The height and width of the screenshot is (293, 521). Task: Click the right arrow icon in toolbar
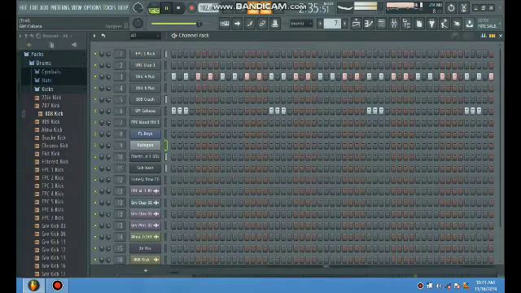pos(237,24)
